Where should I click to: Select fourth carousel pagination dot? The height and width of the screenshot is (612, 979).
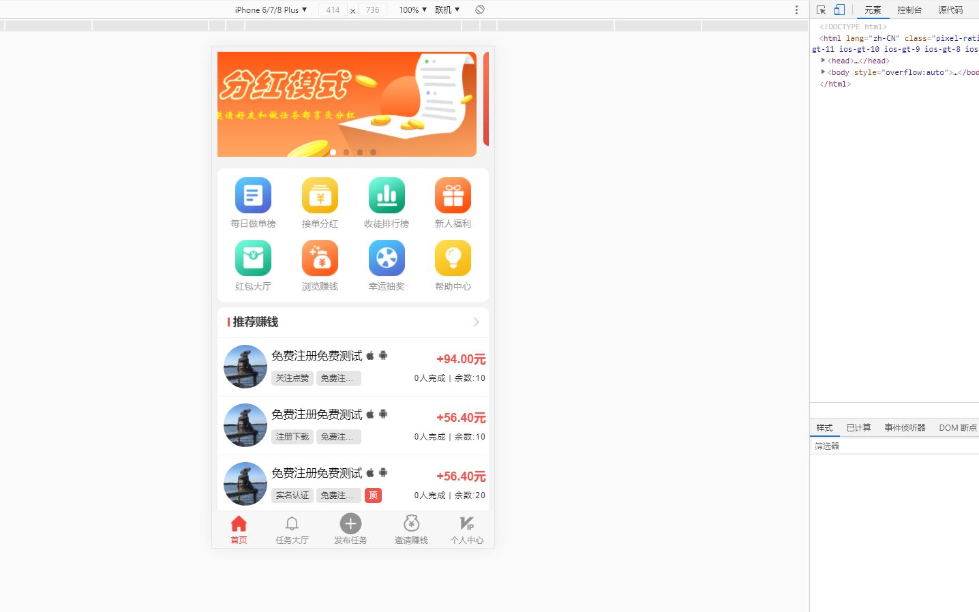coord(373,152)
